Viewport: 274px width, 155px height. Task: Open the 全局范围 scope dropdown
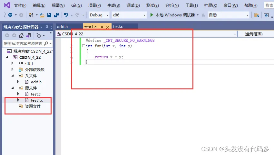256,34
